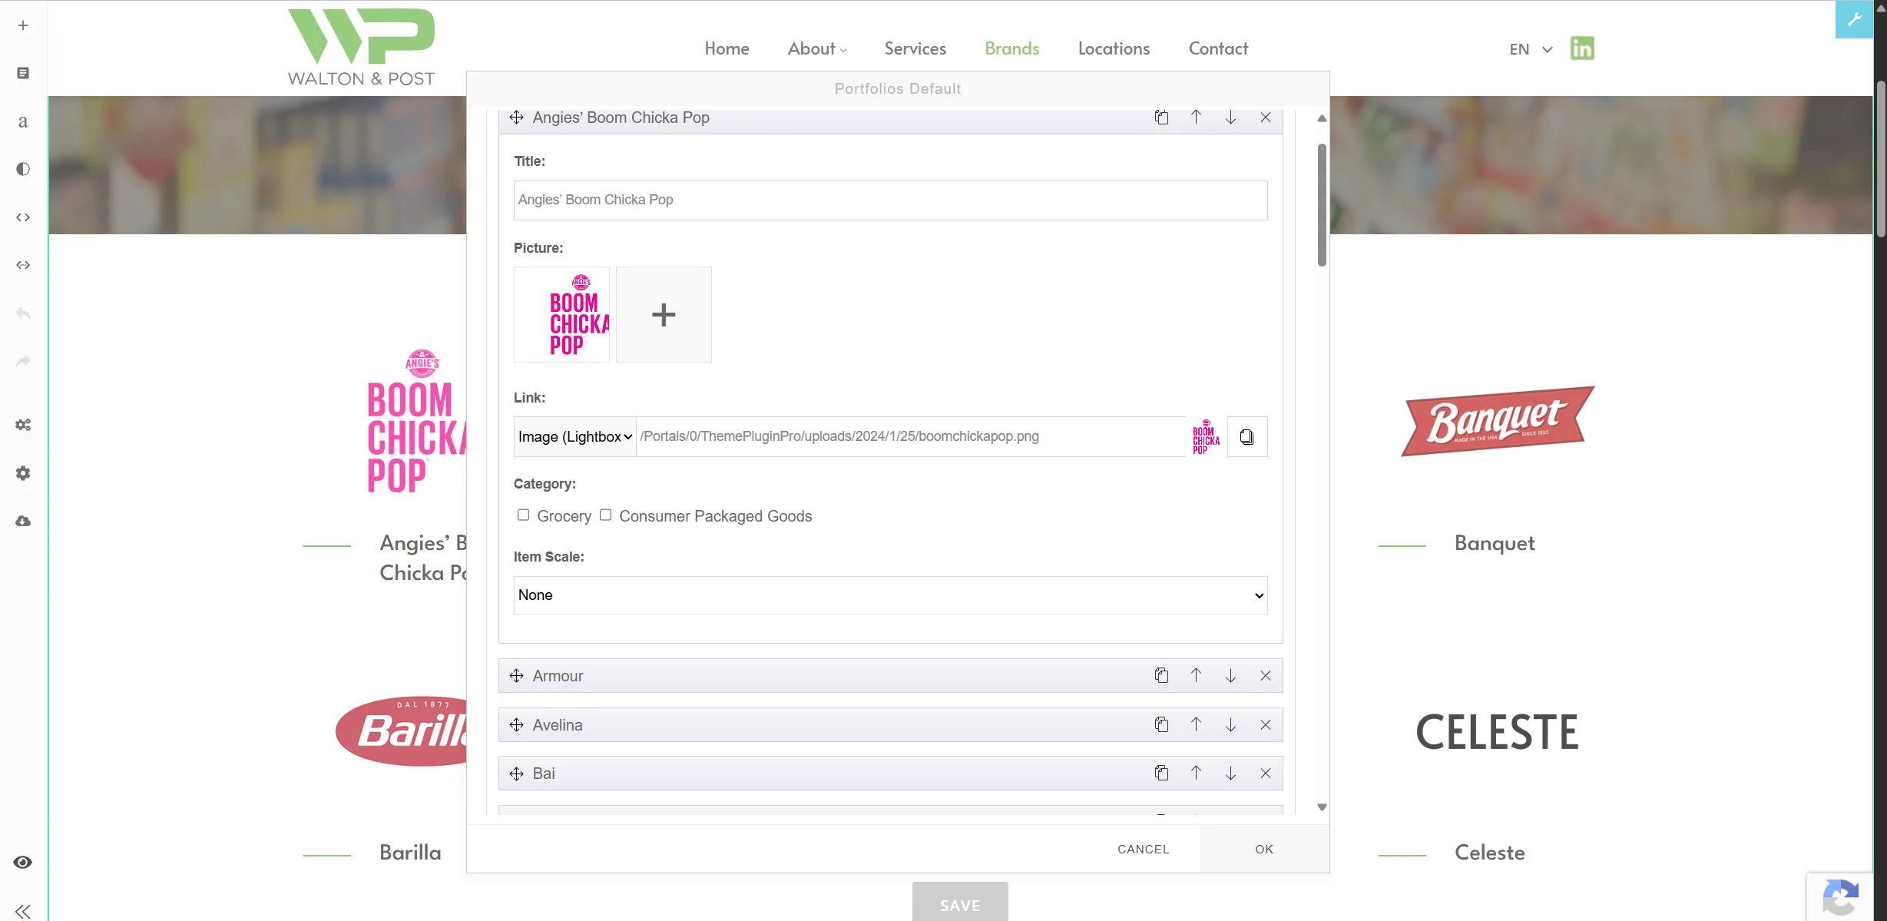1887x921 pixels.
Task: Click the plus tile to add picture
Action: 664,315
